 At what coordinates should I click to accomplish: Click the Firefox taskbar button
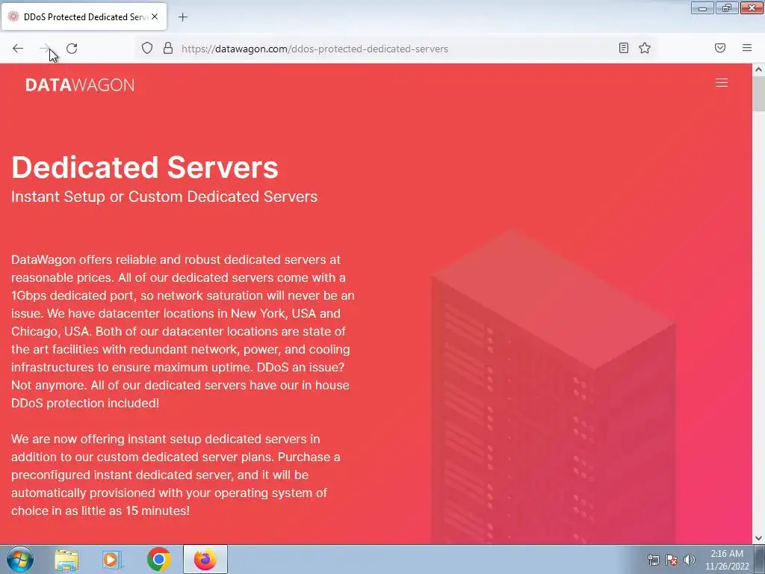205,559
